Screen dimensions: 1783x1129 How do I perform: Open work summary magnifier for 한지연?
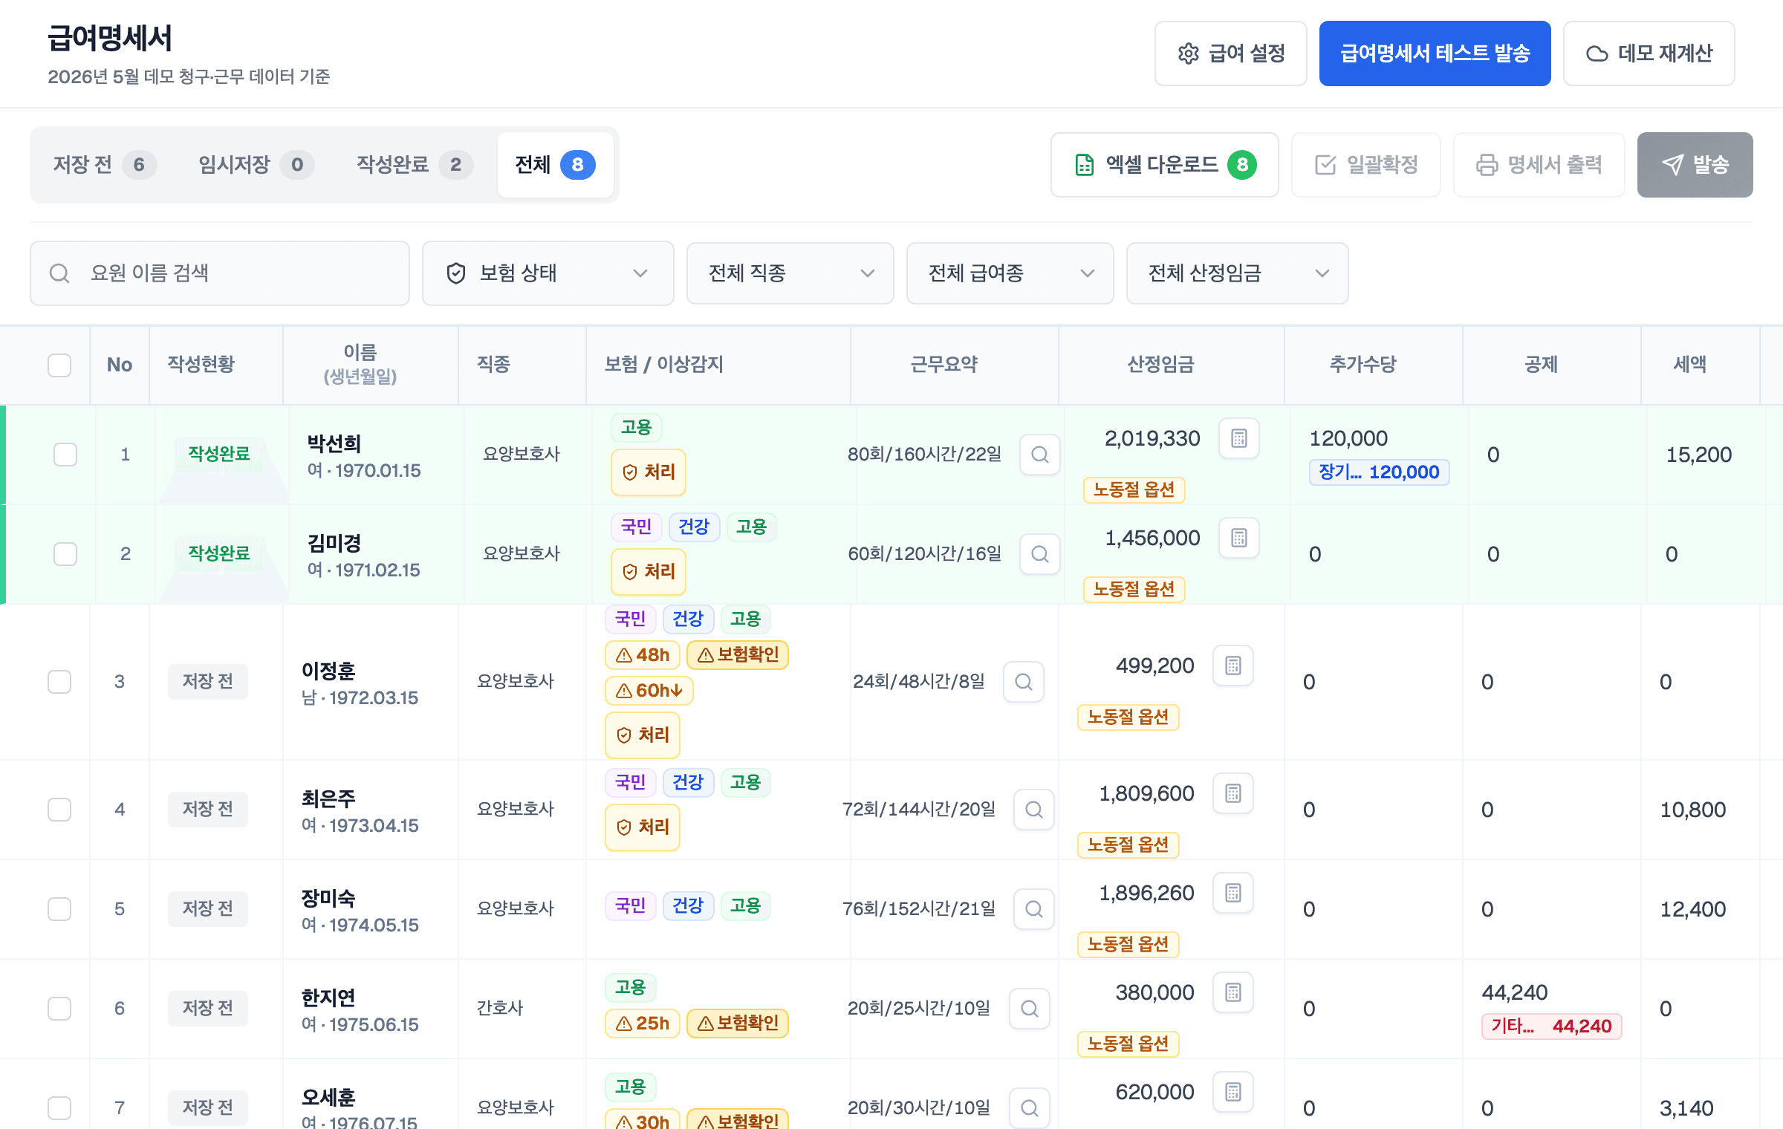pyautogui.click(x=1029, y=1008)
